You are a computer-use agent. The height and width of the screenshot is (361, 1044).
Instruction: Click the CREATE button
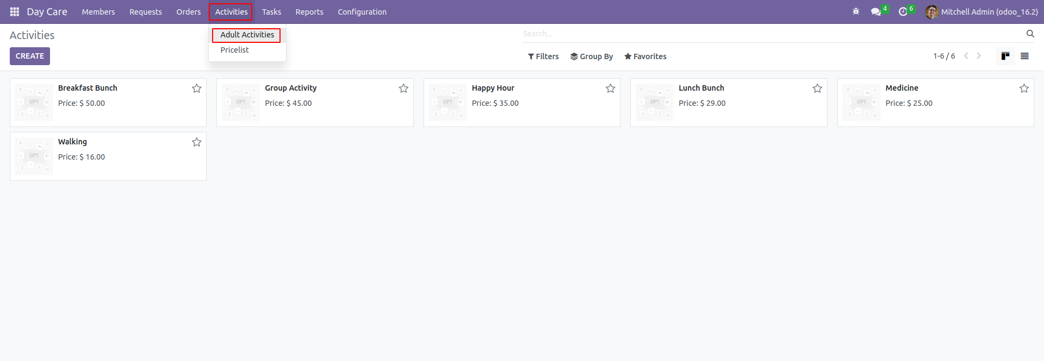point(30,56)
